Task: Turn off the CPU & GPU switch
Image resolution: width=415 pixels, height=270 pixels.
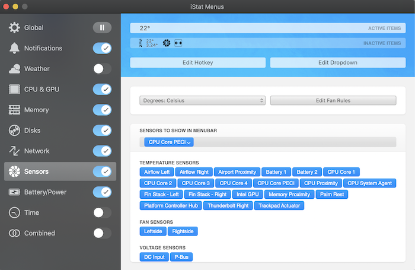Action: 102,89
